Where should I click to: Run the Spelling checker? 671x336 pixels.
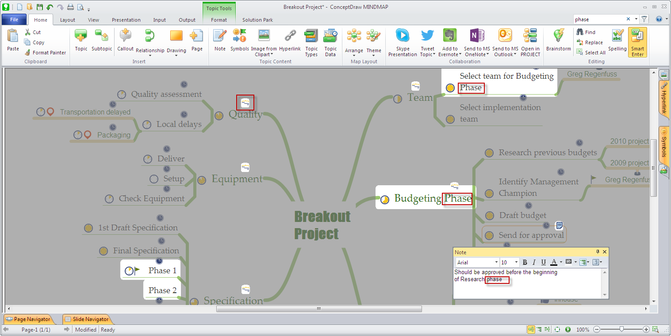point(617,42)
